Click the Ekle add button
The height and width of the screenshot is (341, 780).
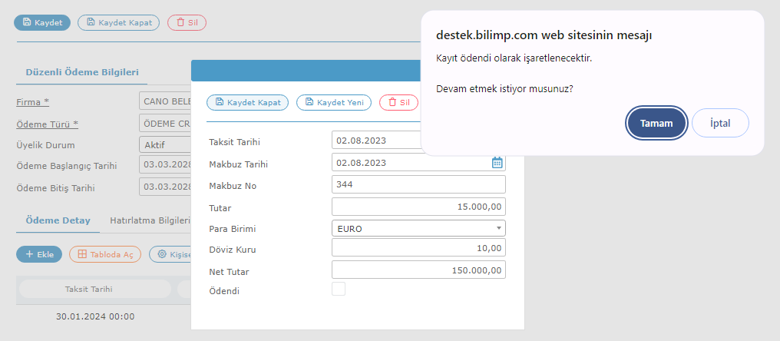[x=39, y=254]
